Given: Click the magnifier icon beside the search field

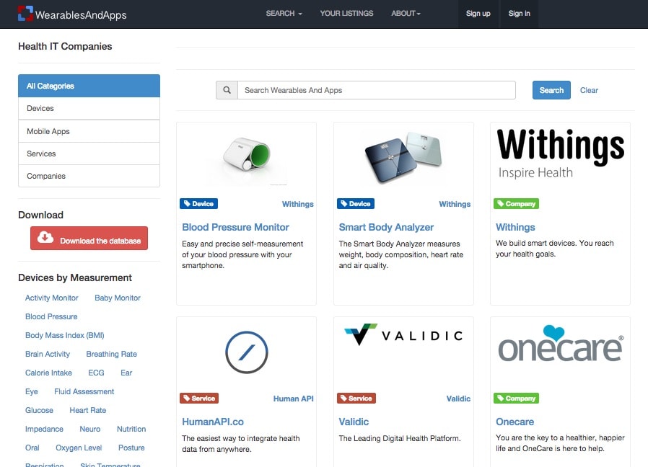Looking at the screenshot, I should [227, 90].
